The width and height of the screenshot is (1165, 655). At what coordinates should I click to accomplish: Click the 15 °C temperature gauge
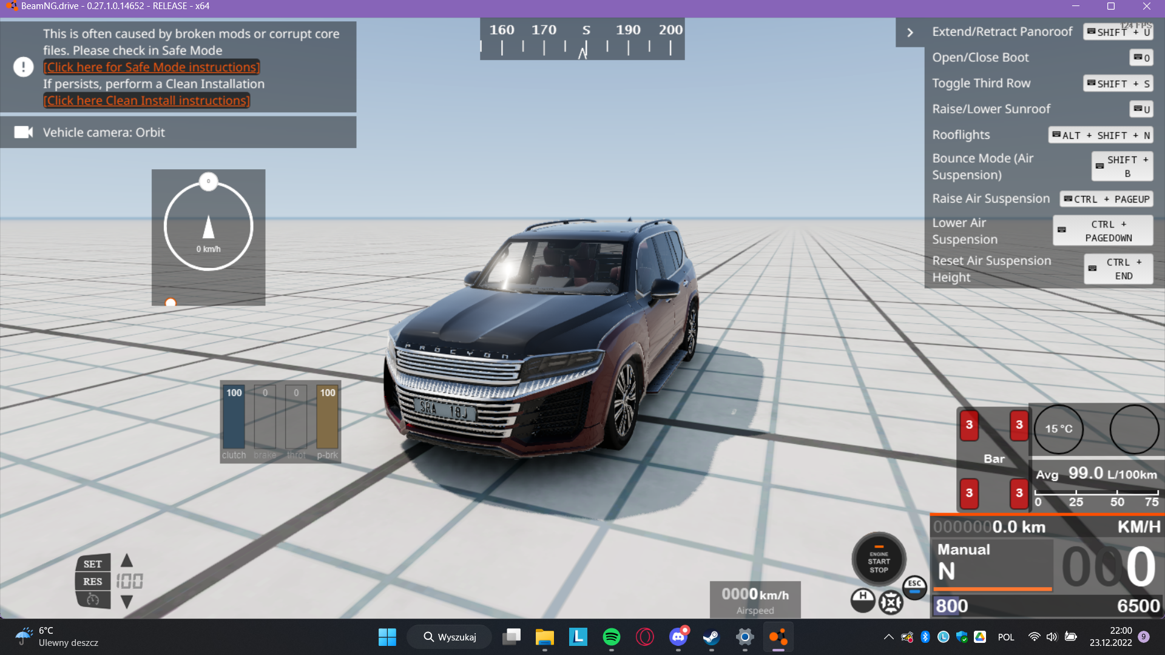tap(1058, 429)
